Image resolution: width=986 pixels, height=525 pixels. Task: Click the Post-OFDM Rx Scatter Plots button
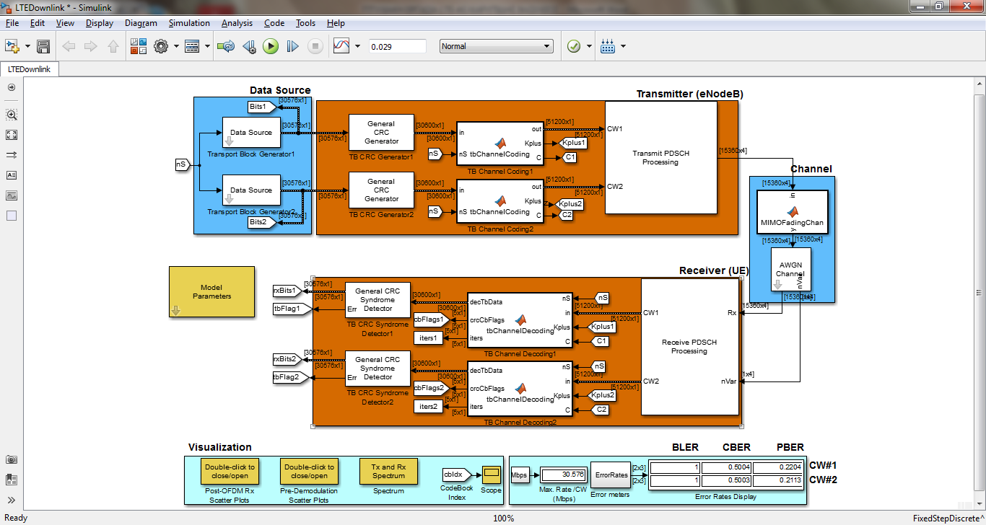[230, 472]
